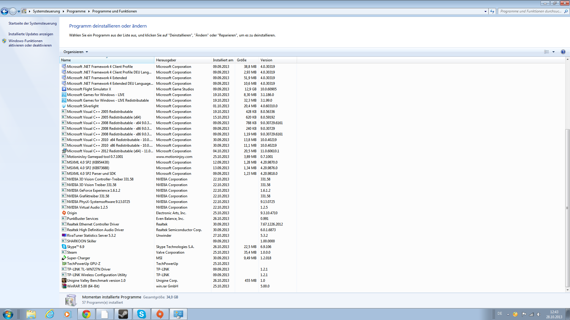570x320 pixels.
Task: Click the Windows Start orb
Action: [x=8, y=314]
